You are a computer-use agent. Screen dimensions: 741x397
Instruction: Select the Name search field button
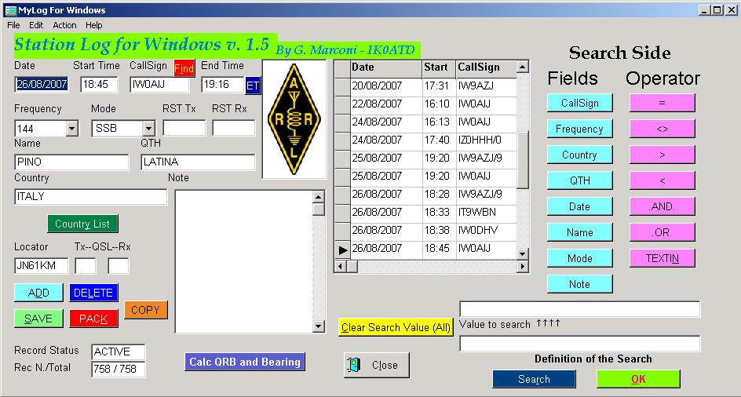580,232
